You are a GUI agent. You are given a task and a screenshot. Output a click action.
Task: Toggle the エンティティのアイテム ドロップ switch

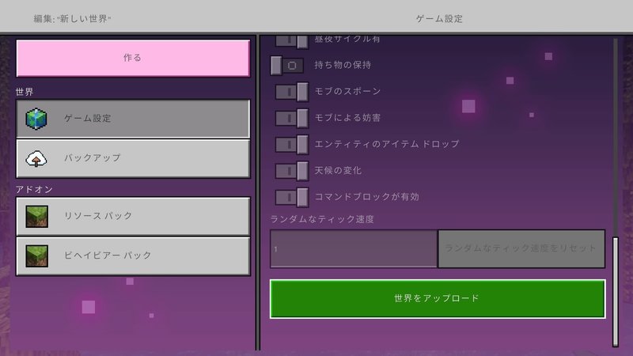(x=291, y=145)
